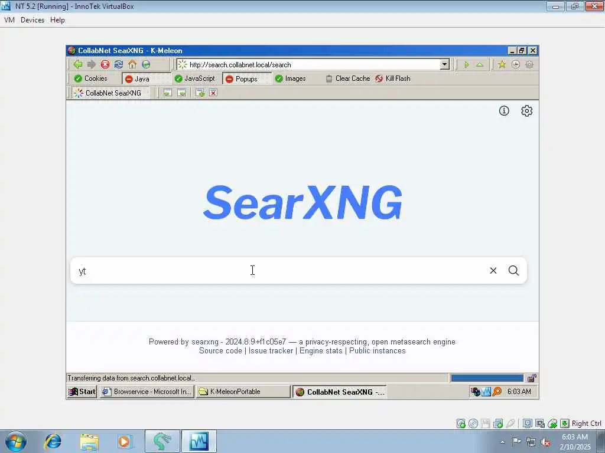
Task: Go back with K-Meleon's green Back arrow
Action: [78, 64]
